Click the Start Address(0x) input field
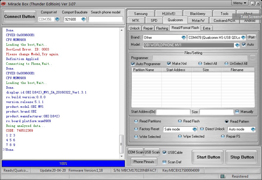The image size is (262, 180). click(x=173, y=112)
